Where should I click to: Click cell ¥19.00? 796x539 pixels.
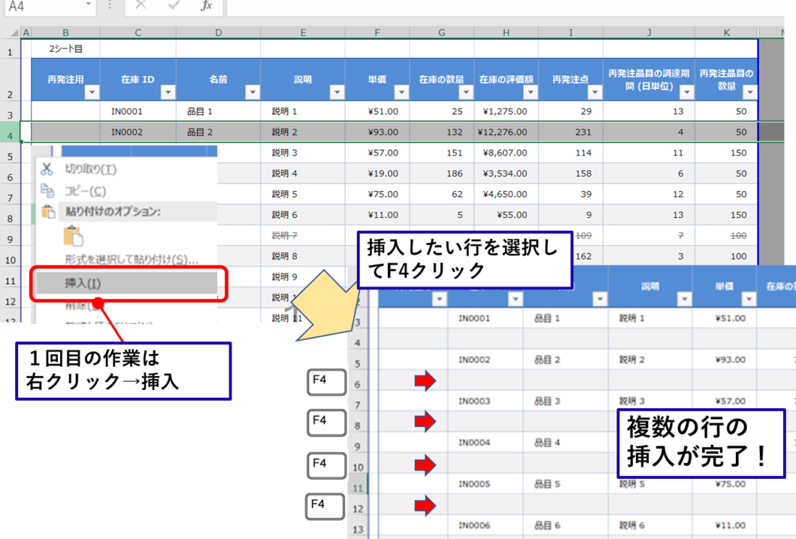377,174
